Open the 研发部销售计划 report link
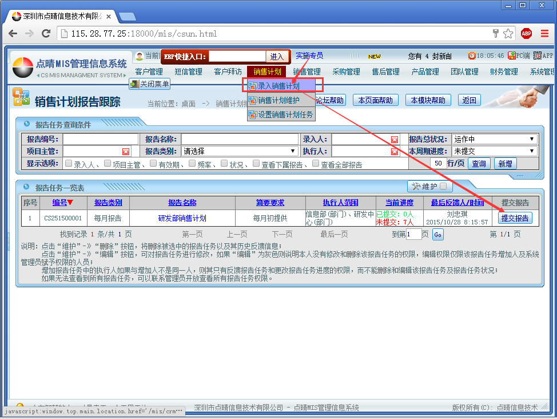557x419 pixels. [182, 218]
